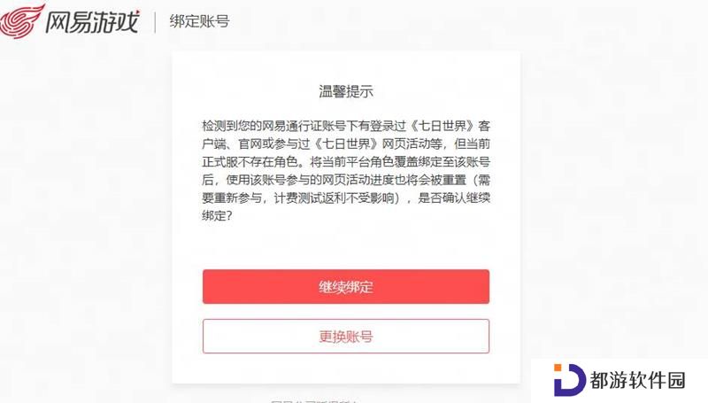This screenshot has width=708, height=403.
Task: Click the second 《七日世界》 mention before 网页活动
Action: [x=346, y=144]
